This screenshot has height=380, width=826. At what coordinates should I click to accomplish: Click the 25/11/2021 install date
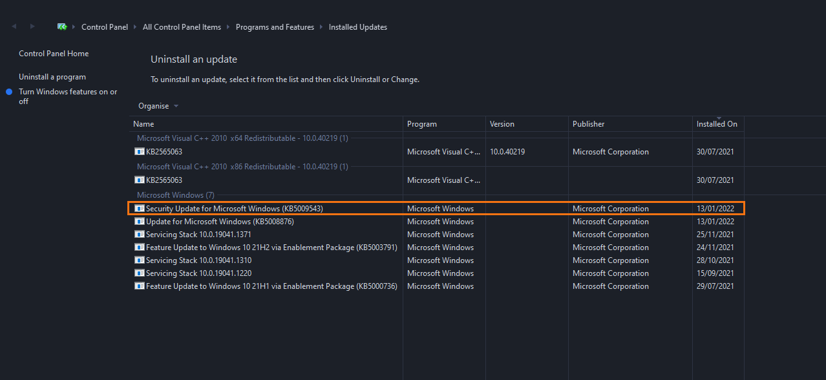tap(715, 235)
